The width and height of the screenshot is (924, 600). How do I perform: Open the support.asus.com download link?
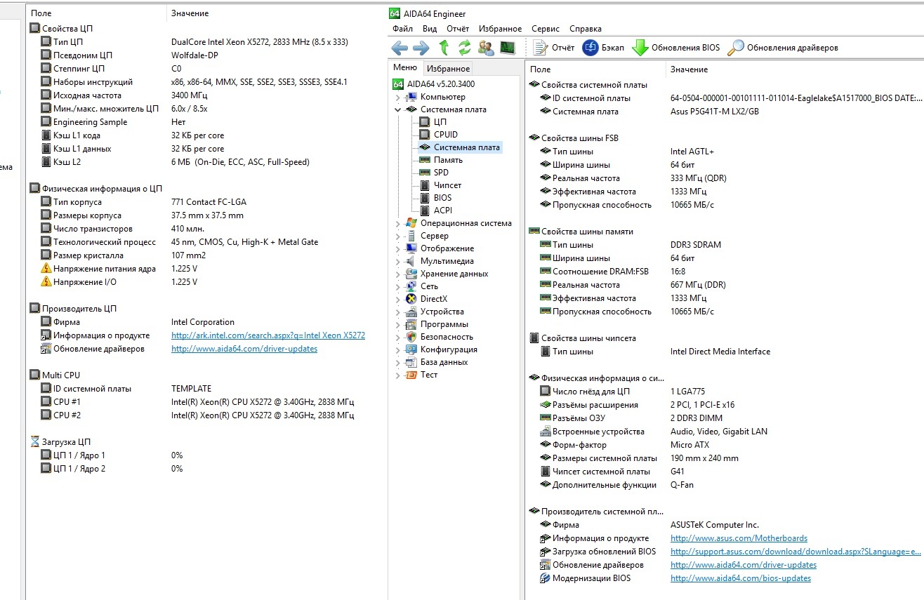796,552
